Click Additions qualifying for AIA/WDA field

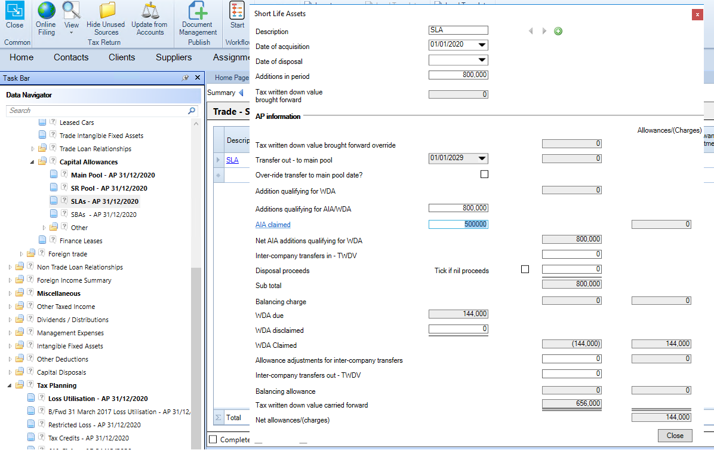[x=458, y=208]
